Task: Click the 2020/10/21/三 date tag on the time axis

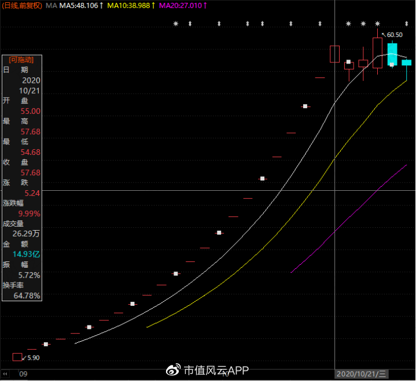Action: pos(362,374)
